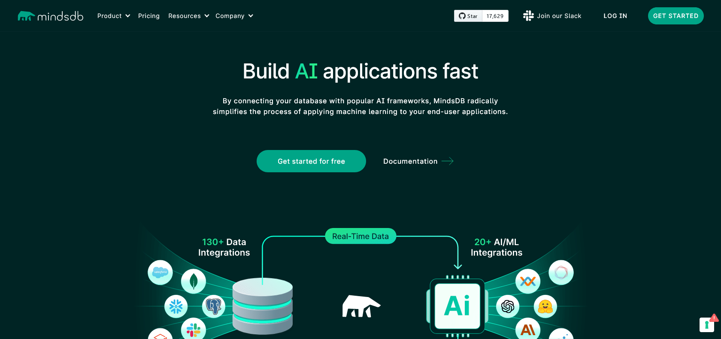Image resolution: width=721 pixels, height=339 pixels.
Task: Click the Hugging Face emoji icon
Action: pos(545,306)
